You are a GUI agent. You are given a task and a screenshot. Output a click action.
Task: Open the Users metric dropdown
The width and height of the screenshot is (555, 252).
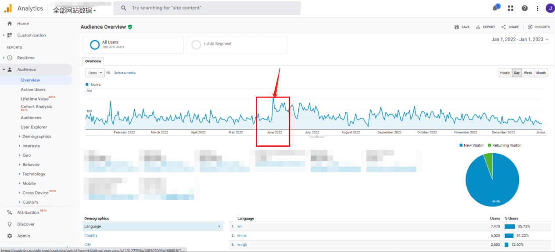point(95,73)
